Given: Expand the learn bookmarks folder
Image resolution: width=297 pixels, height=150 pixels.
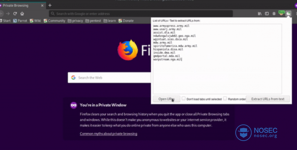Looking at the screenshot, I should pyautogui.click(x=110, y=21).
